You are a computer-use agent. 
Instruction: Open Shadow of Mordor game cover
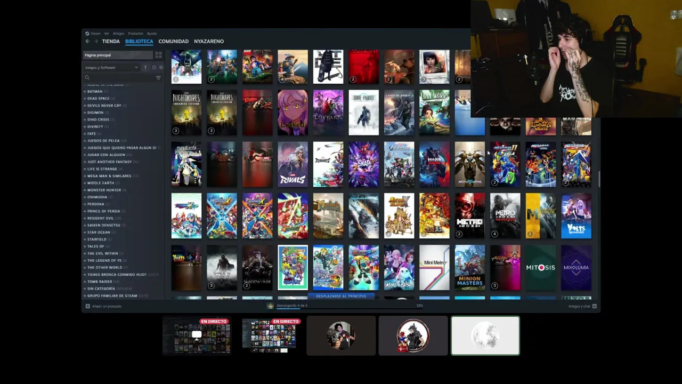pyautogui.click(x=222, y=267)
